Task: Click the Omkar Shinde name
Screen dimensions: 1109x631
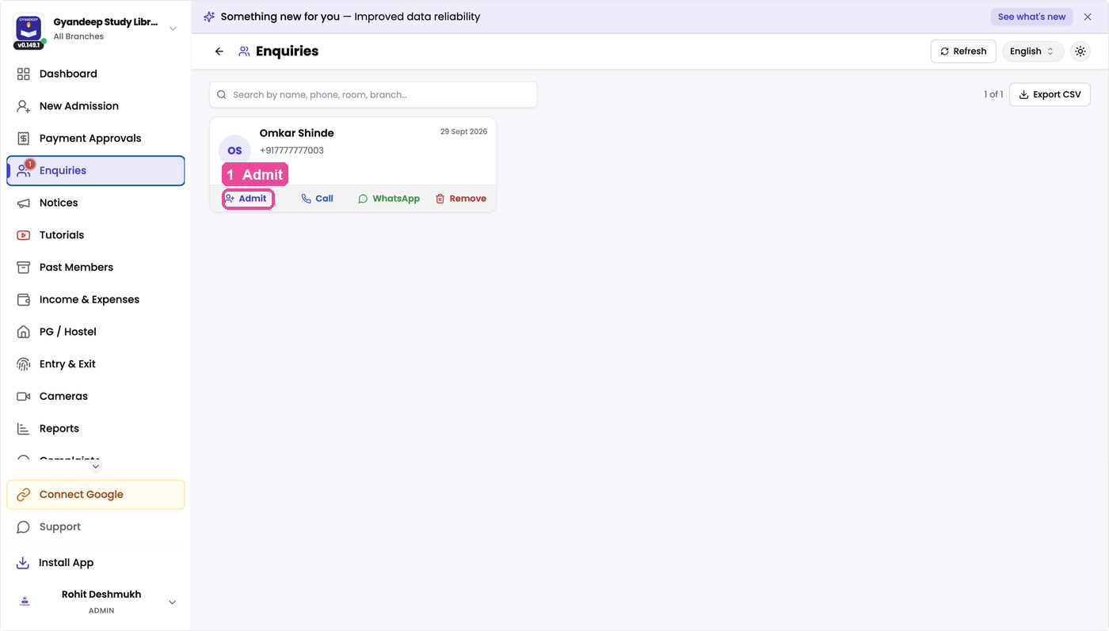Action: pyautogui.click(x=297, y=133)
